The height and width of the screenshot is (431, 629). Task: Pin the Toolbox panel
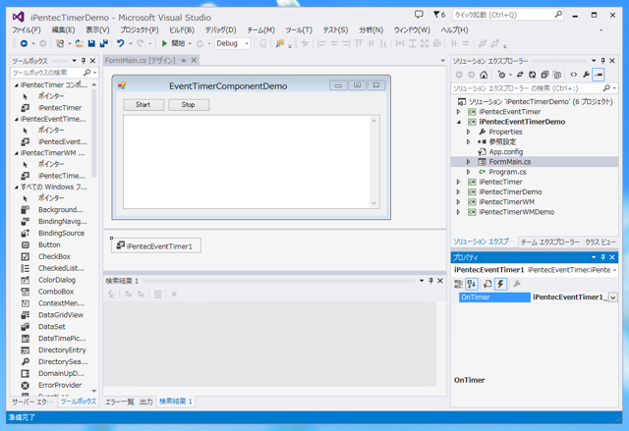[x=84, y=61]
